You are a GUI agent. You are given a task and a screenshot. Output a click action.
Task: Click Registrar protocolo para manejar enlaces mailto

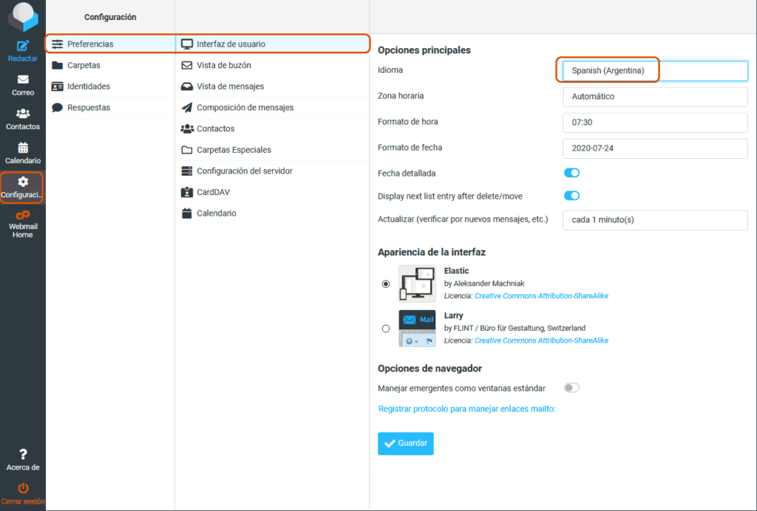(x=466, y=409)
